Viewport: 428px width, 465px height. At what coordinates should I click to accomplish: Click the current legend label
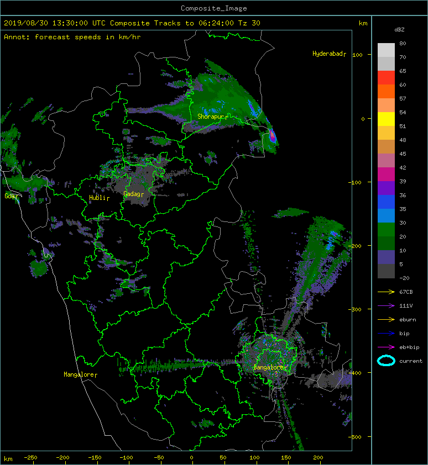pyautogui.click(x=411, y=361)
